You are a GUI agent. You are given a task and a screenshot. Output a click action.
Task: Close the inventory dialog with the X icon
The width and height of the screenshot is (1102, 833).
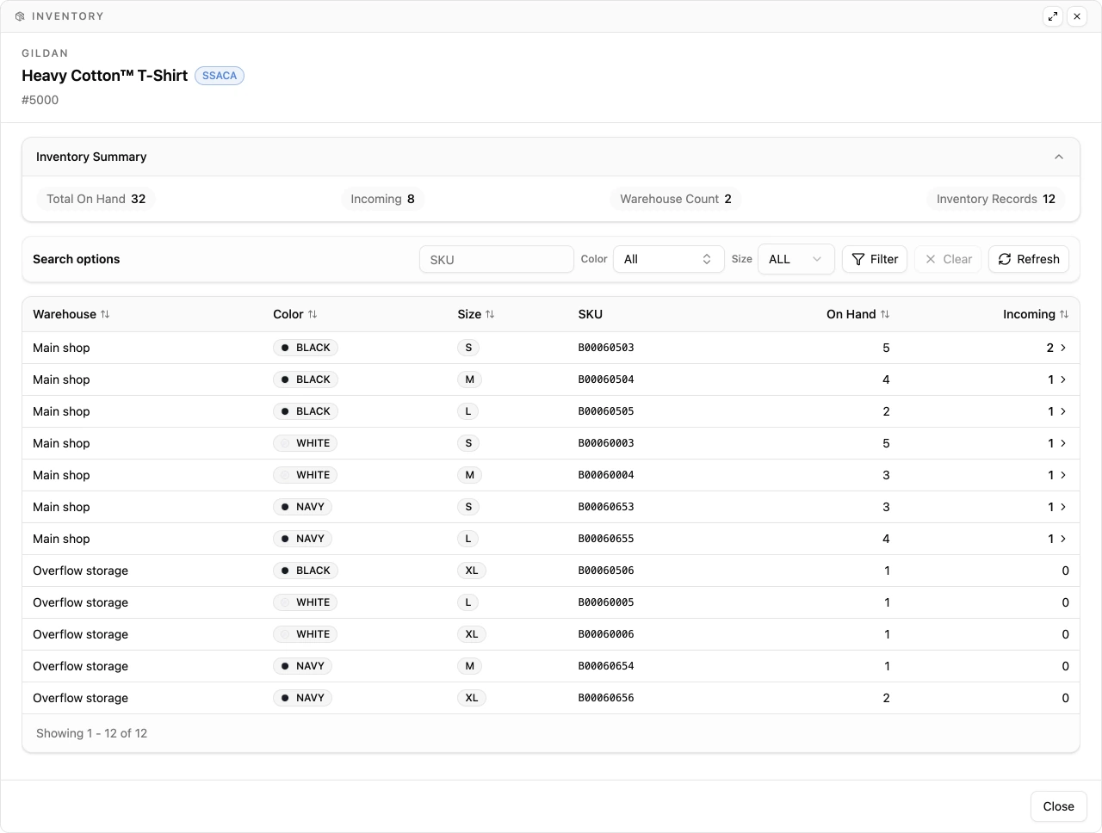[1077, 16]
